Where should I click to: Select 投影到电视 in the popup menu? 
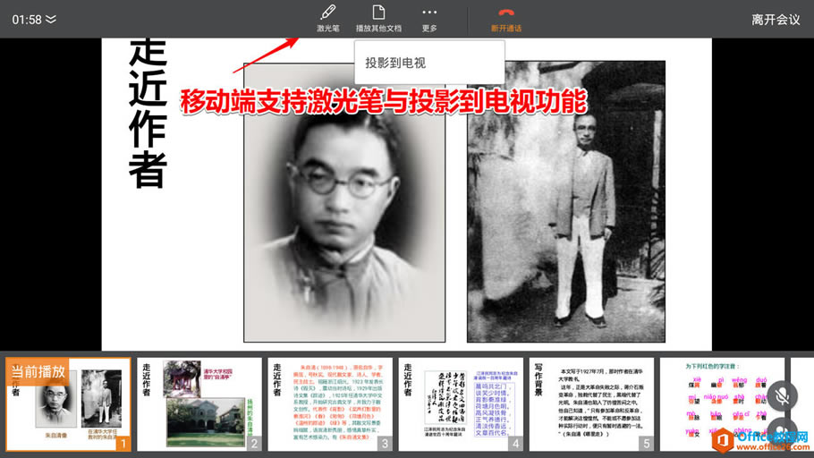pyautogui.click(x=395, y=63)
